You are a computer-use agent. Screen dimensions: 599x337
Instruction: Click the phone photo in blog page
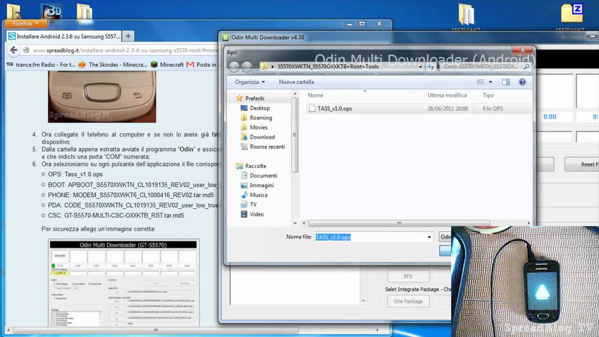[x=102, y=97]
